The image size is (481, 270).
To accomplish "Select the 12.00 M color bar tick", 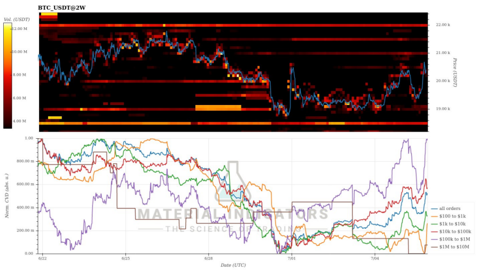I will [x=19, y=29].
